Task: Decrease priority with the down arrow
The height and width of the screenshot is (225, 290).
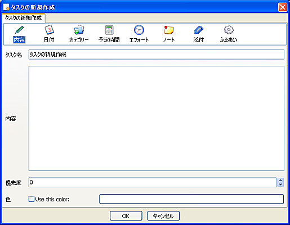Action: (x=280, y=184)
